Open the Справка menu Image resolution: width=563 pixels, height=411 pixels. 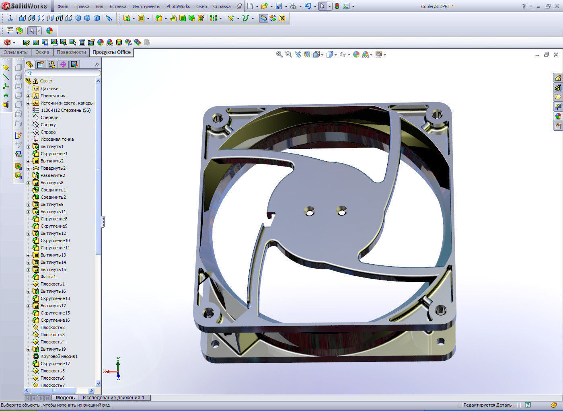click(222, 6)
